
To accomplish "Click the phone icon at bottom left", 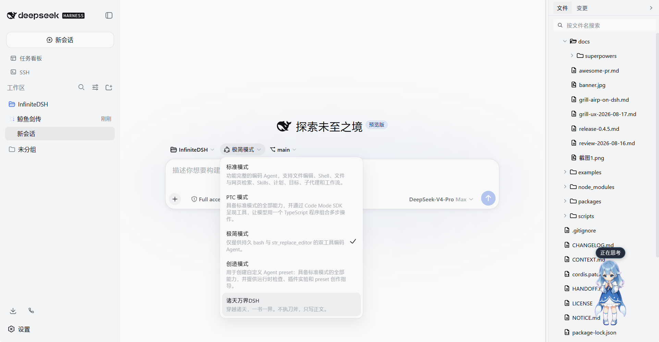I will coord(31,311).
